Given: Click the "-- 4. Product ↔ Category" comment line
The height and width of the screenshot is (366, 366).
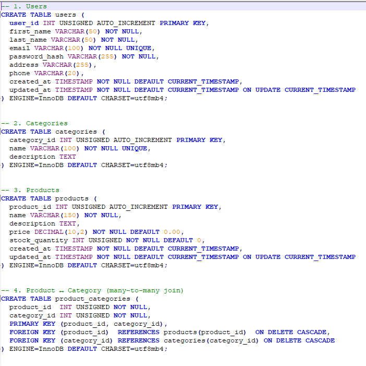Looking at the screenshot, I should coord(92,290).
